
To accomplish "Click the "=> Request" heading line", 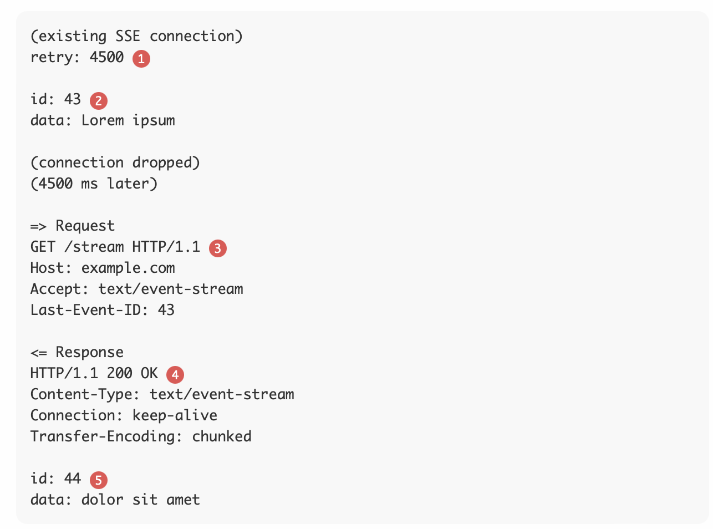I will pyautogui.click(x=73, y=226).
